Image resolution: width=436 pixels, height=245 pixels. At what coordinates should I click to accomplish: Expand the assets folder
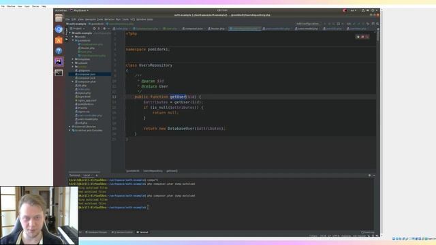(73, 37)
